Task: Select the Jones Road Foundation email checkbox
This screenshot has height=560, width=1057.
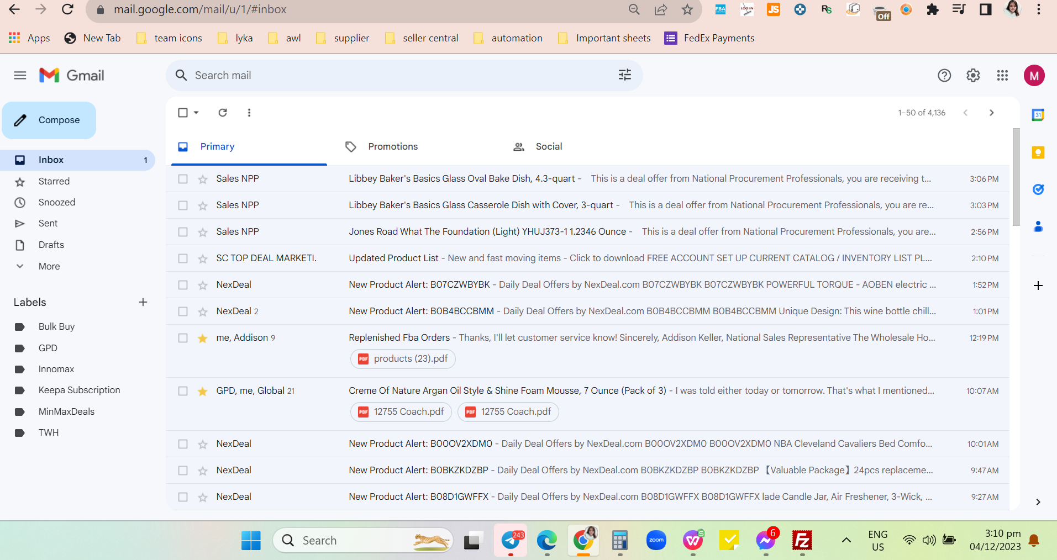Action: pyautogui.click(x=183, y=232)
